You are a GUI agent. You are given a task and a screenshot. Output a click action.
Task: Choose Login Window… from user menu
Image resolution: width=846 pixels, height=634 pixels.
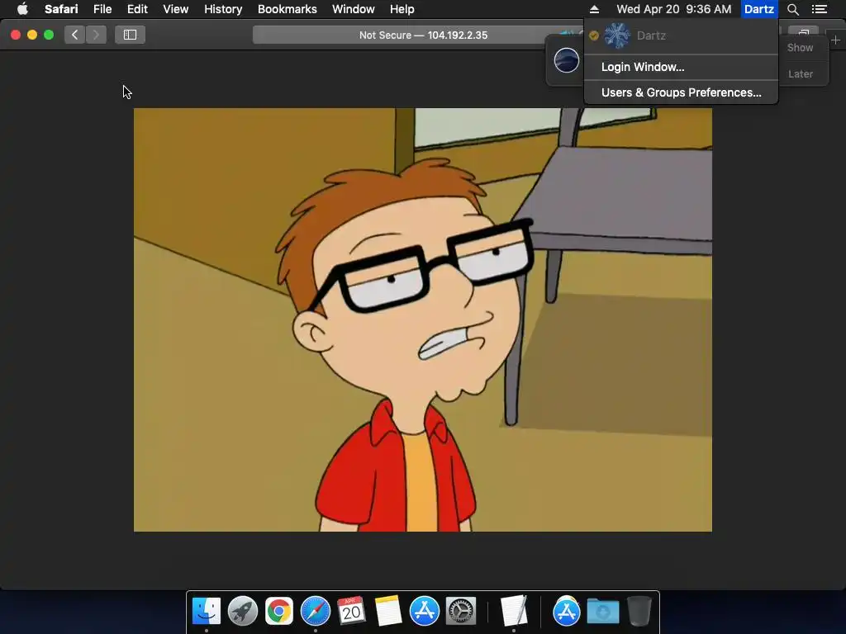[x=681, y=67]
